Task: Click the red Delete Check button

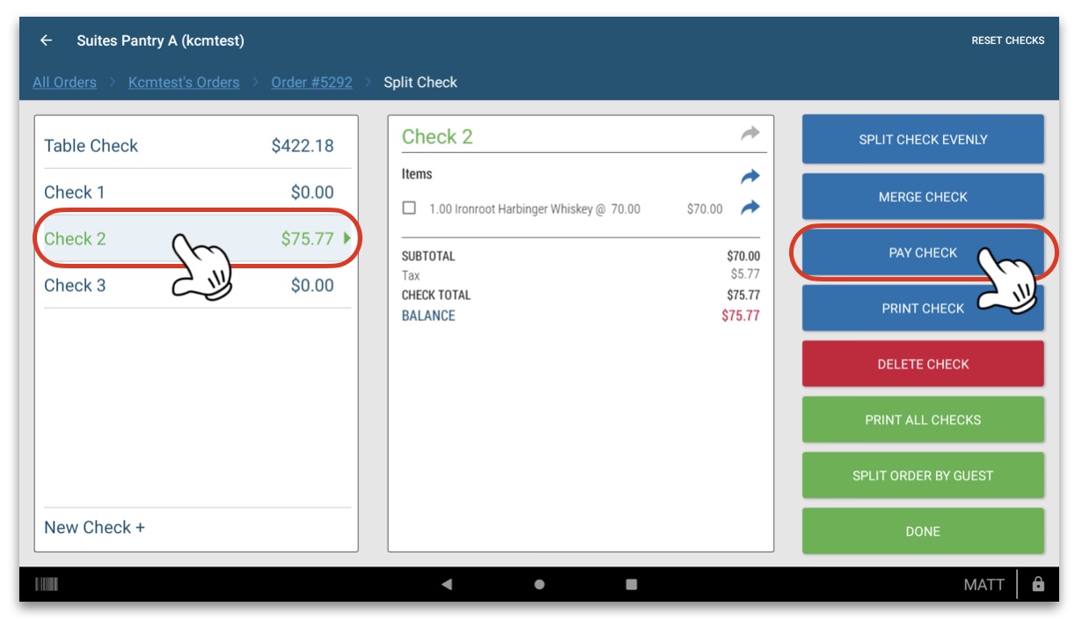Action: pos(923,364)
